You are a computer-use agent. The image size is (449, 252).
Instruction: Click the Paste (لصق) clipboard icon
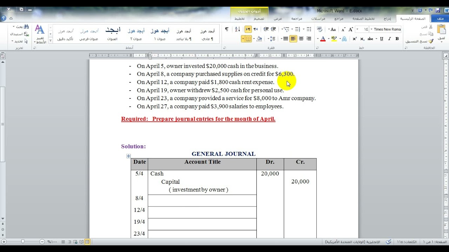pyautogui.click(x=441, y=29)
